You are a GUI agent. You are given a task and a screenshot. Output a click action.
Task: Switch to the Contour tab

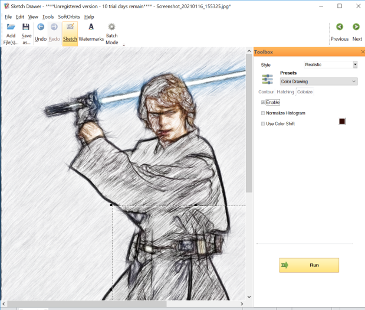266,92
